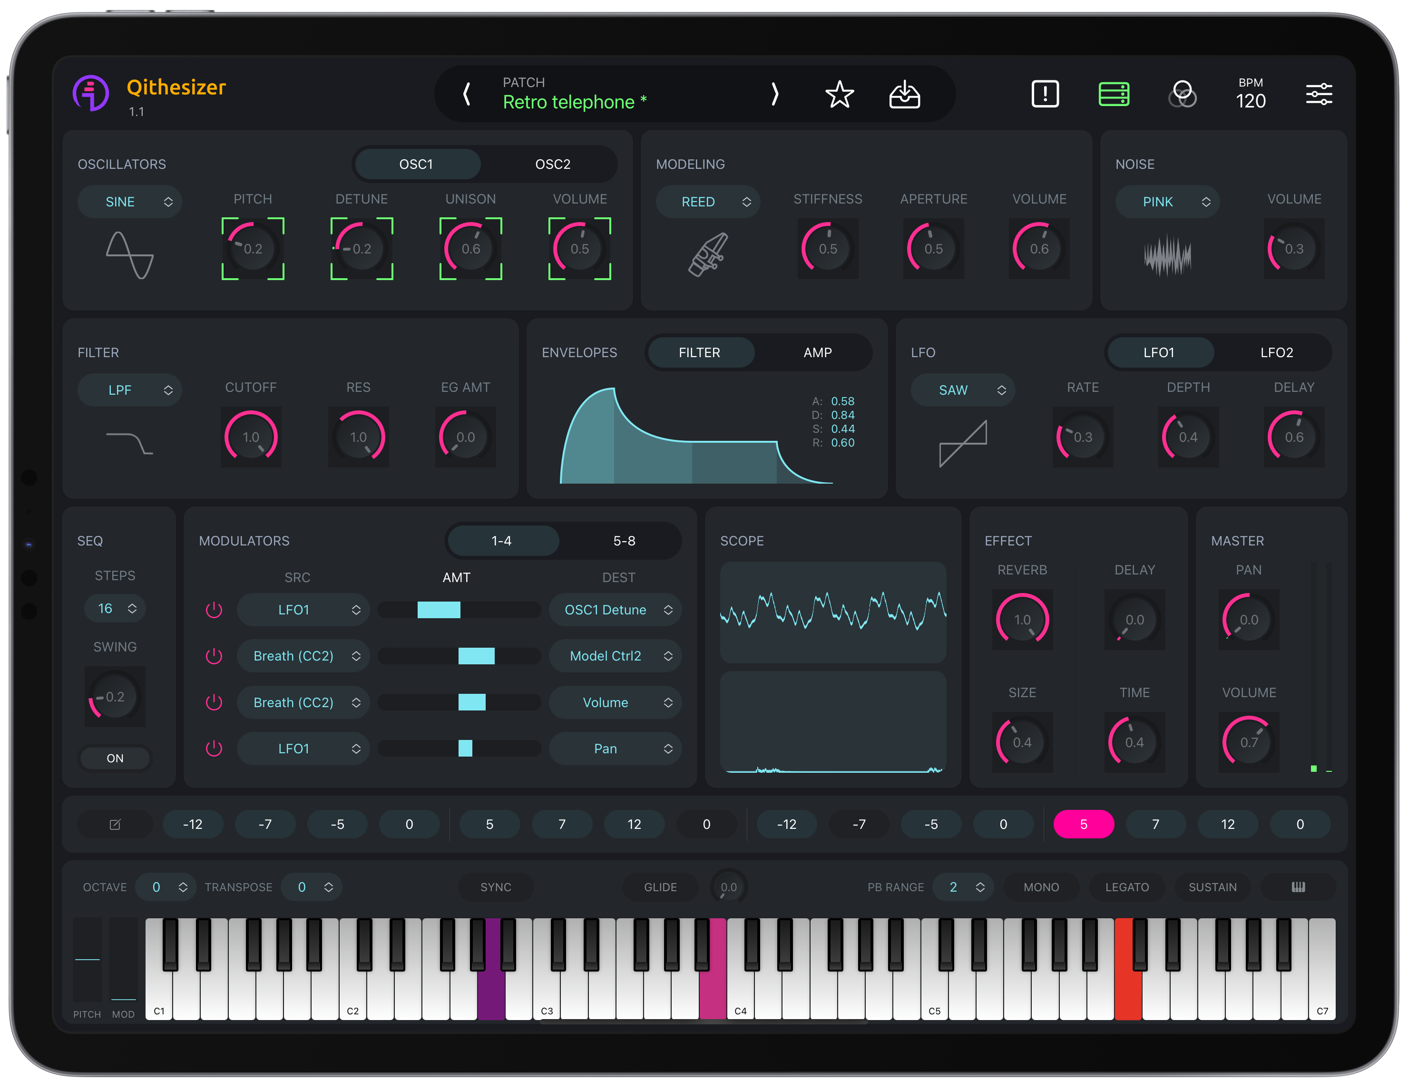Image resolution: width=1408 pixels, height=1089 pixels.
Task: Click the PITCH bend strip
Action: pyautogui.click(x=87, y=960)
